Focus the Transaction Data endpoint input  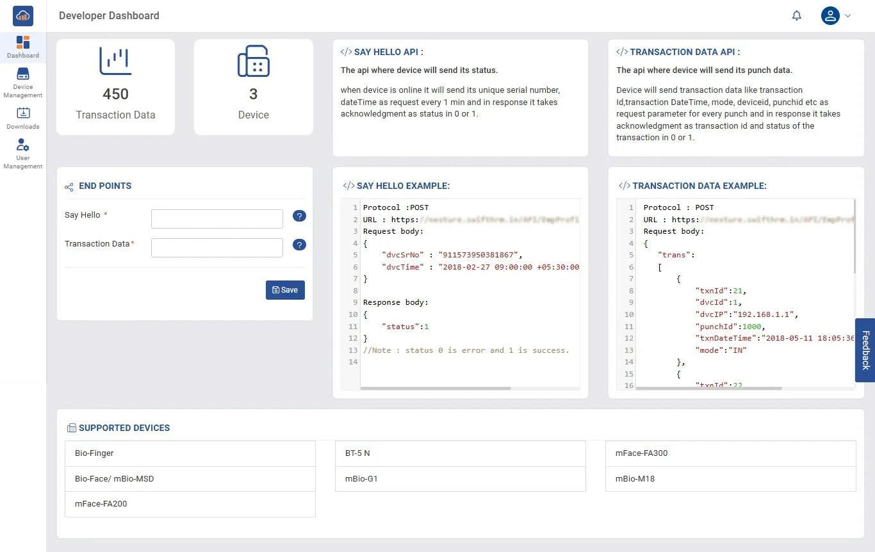point(217,248)
